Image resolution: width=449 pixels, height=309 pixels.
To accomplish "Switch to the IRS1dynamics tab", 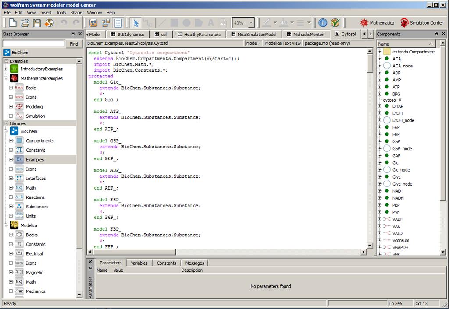I will click(128, 34).
